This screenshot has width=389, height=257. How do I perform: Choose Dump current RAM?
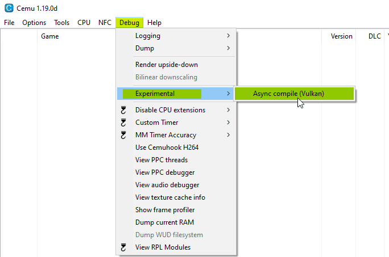164,222
